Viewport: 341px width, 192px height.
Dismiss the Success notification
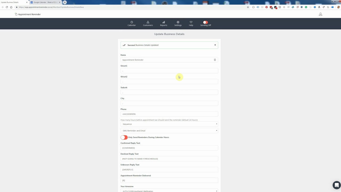[x=215, y=45]
